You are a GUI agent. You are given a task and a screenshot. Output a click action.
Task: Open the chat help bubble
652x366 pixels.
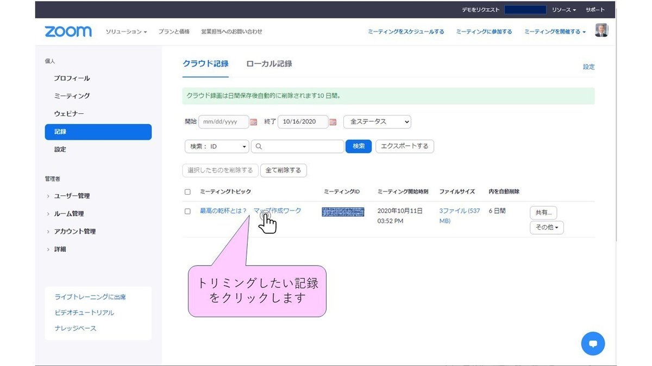(593, 343)
